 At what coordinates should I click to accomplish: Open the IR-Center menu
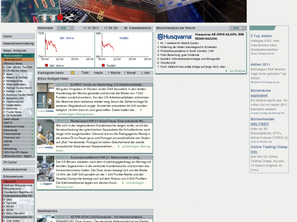(18, 162)
